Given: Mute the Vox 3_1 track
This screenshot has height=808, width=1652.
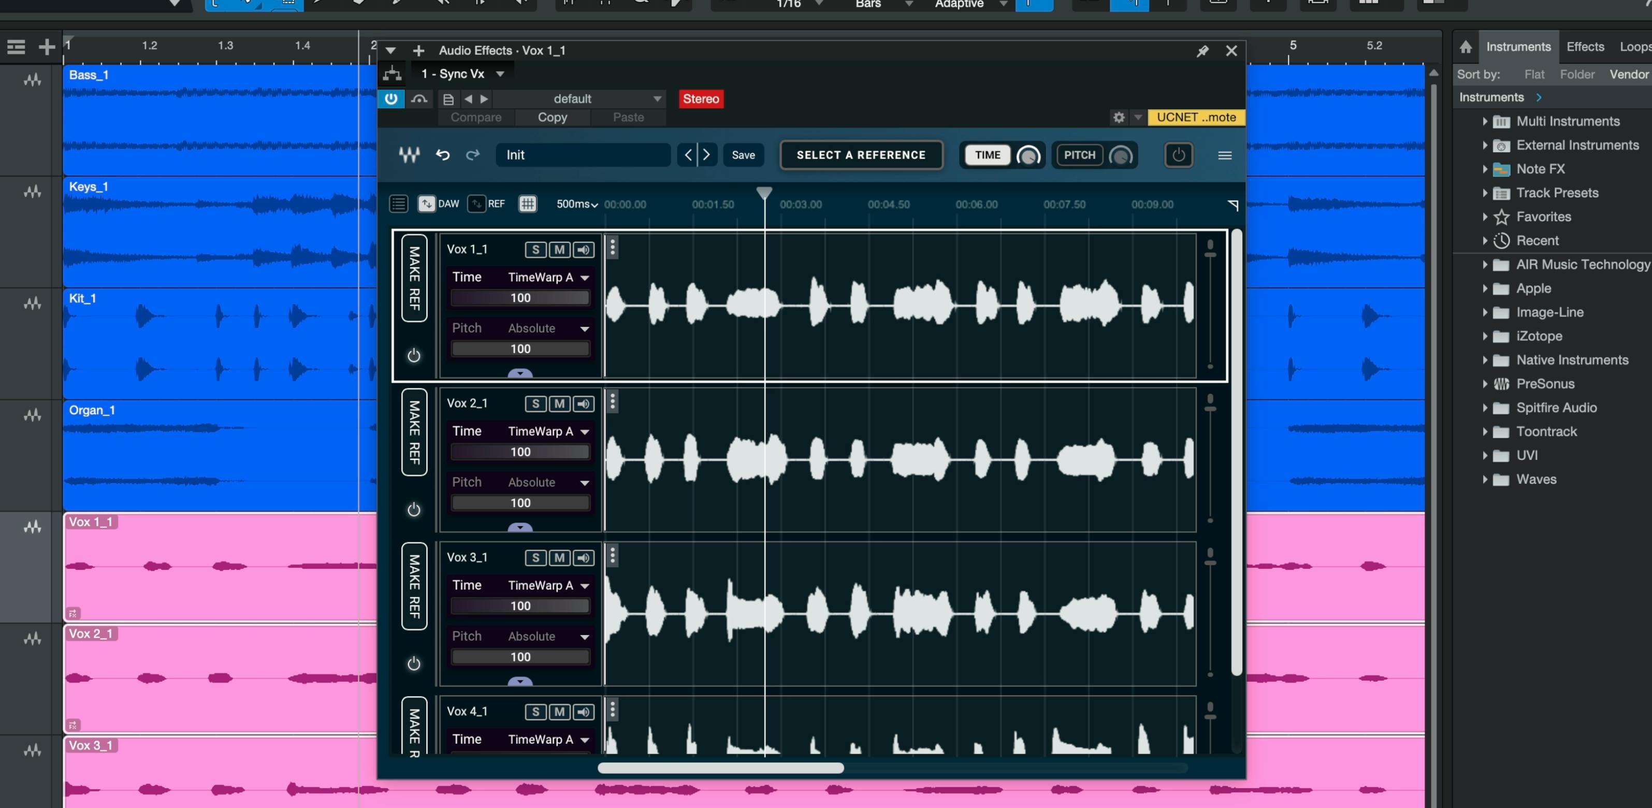Looking at the screenshot, I should [559, 558].
